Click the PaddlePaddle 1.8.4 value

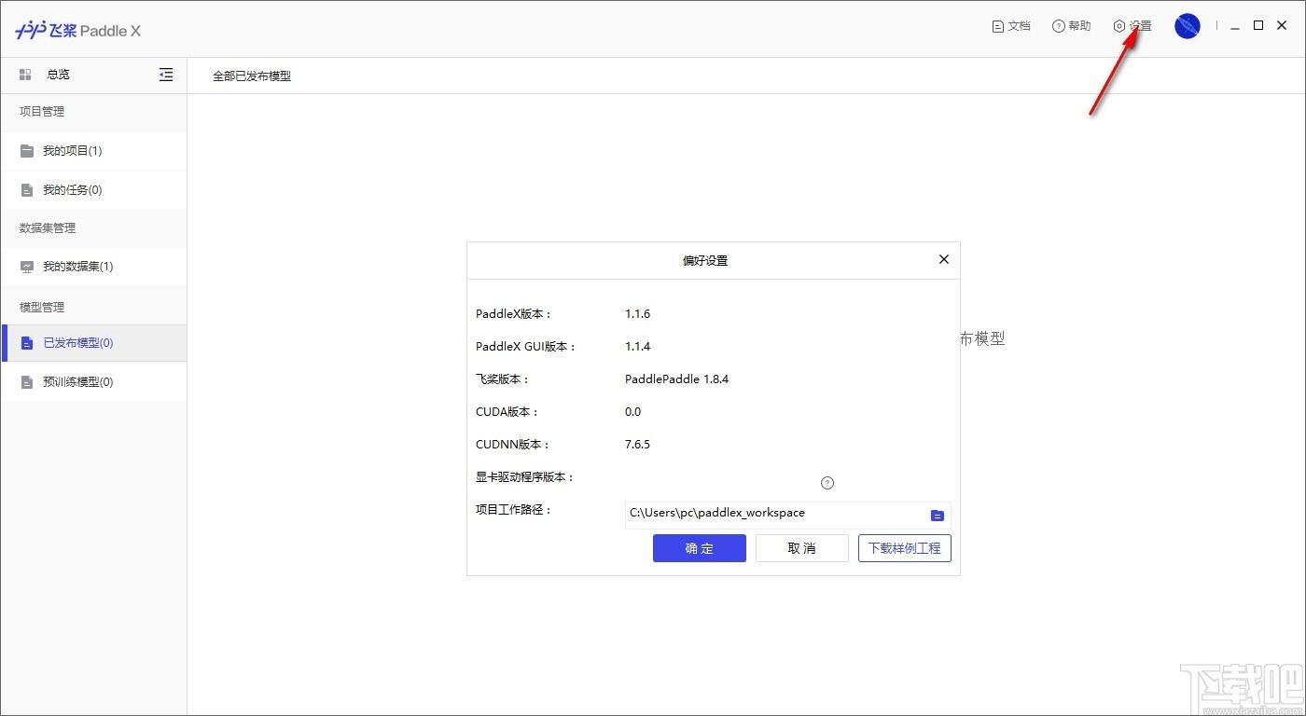(677, 379)
